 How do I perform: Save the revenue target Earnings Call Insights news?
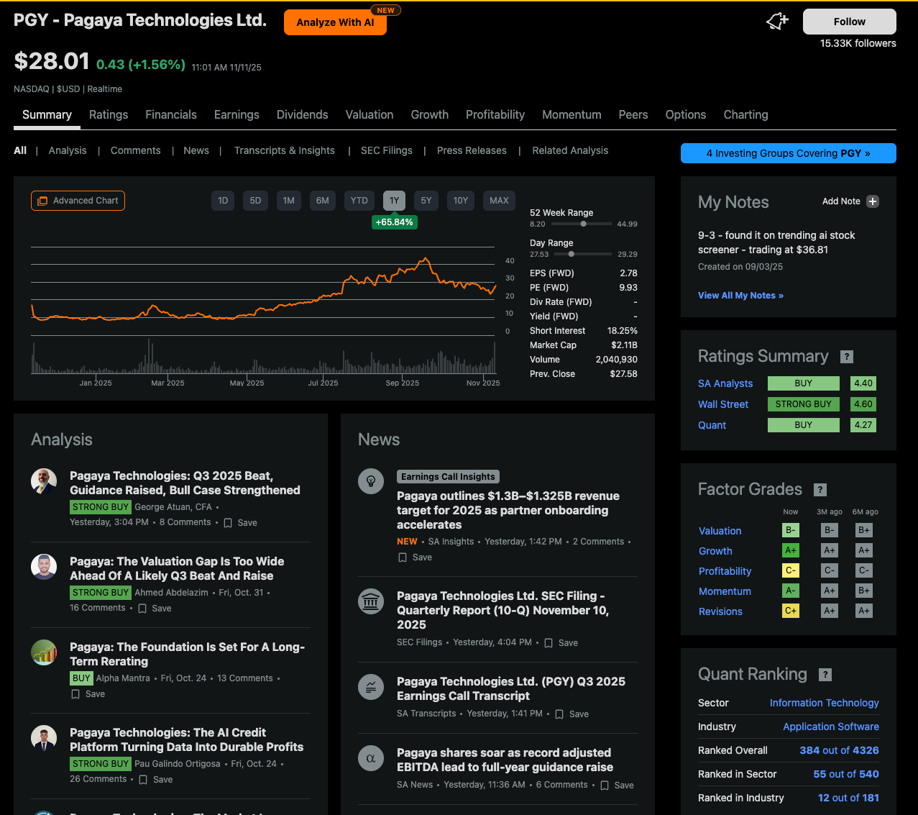point(415,557)
